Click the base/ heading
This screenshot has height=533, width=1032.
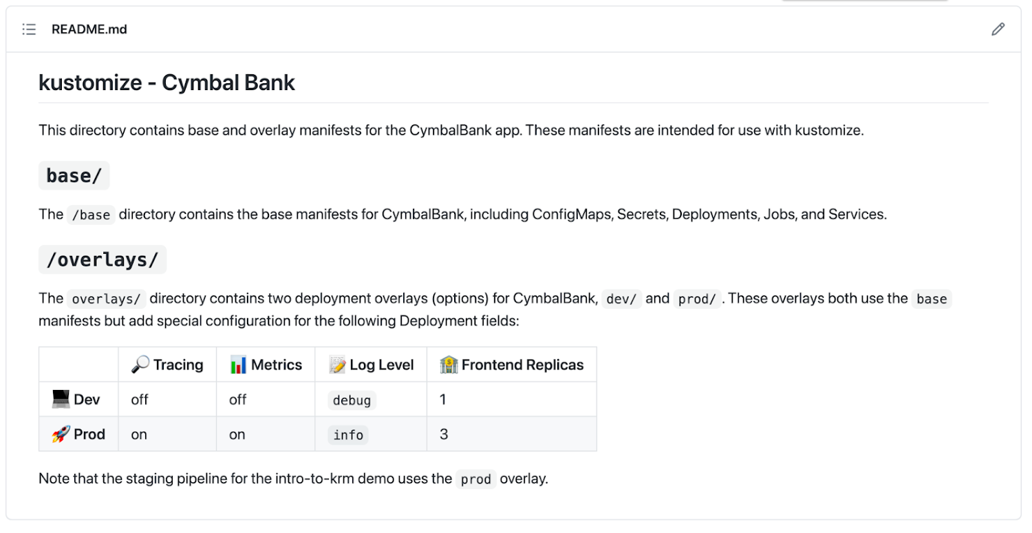pos(74,176)
